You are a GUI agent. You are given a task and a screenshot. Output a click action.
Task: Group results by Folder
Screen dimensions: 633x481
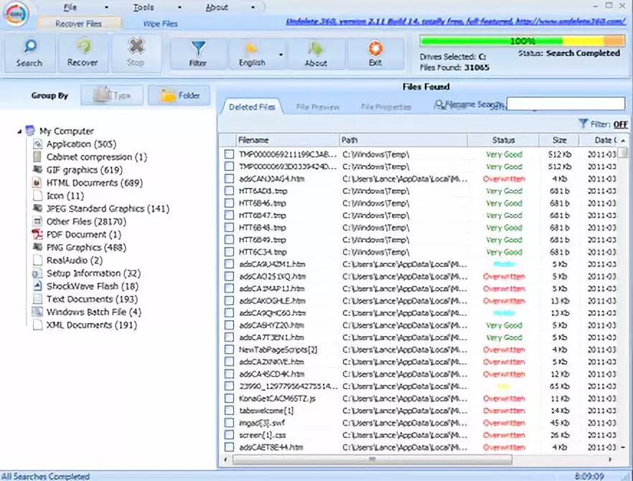tap(179, 95)
